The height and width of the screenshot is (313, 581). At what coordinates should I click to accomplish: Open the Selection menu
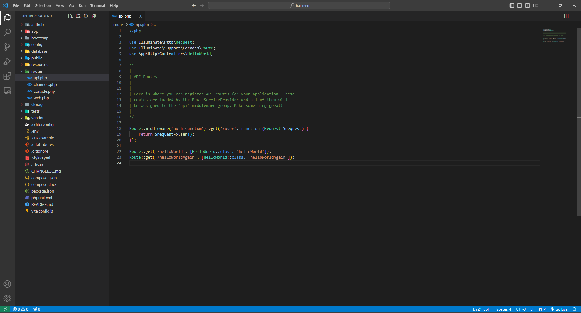click(x=43, y=5)
